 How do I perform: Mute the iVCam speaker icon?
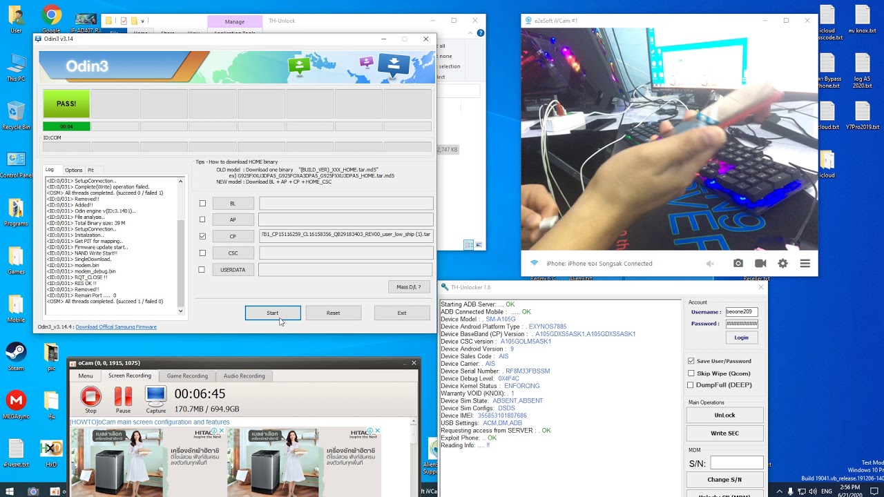(x=710, y=264)
